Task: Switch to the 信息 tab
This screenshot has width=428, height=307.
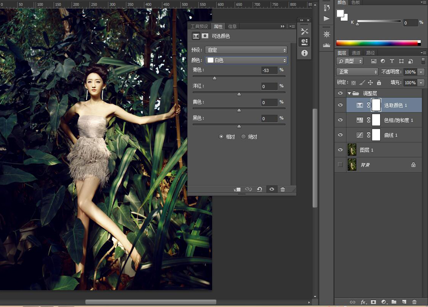Action: point(232,26)
